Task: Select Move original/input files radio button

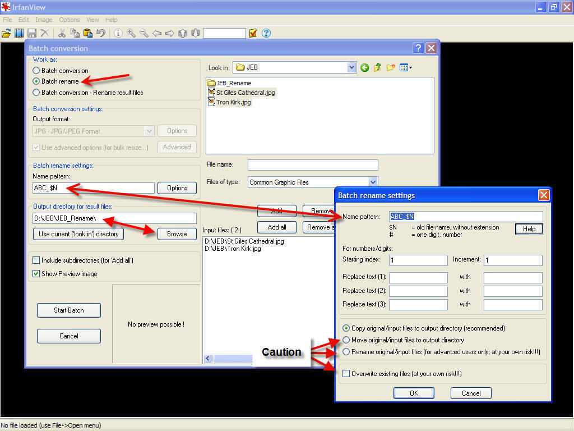Action: (x=346, y=340)
